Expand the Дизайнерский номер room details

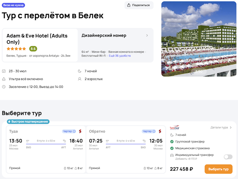tap(147, 35)
